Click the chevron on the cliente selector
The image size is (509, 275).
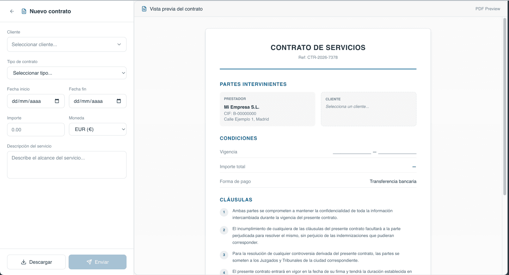[119, 44]
